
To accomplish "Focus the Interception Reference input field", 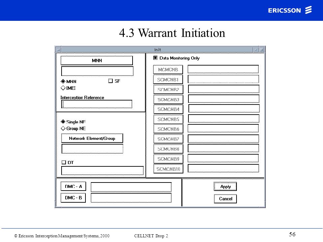I will (x=97, y=104).
